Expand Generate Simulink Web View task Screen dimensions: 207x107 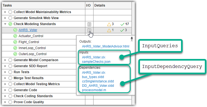[x=5, y=18]
